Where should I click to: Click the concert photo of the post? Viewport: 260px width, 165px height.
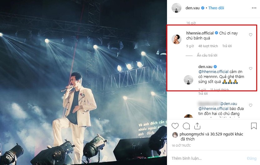[83, 82]
